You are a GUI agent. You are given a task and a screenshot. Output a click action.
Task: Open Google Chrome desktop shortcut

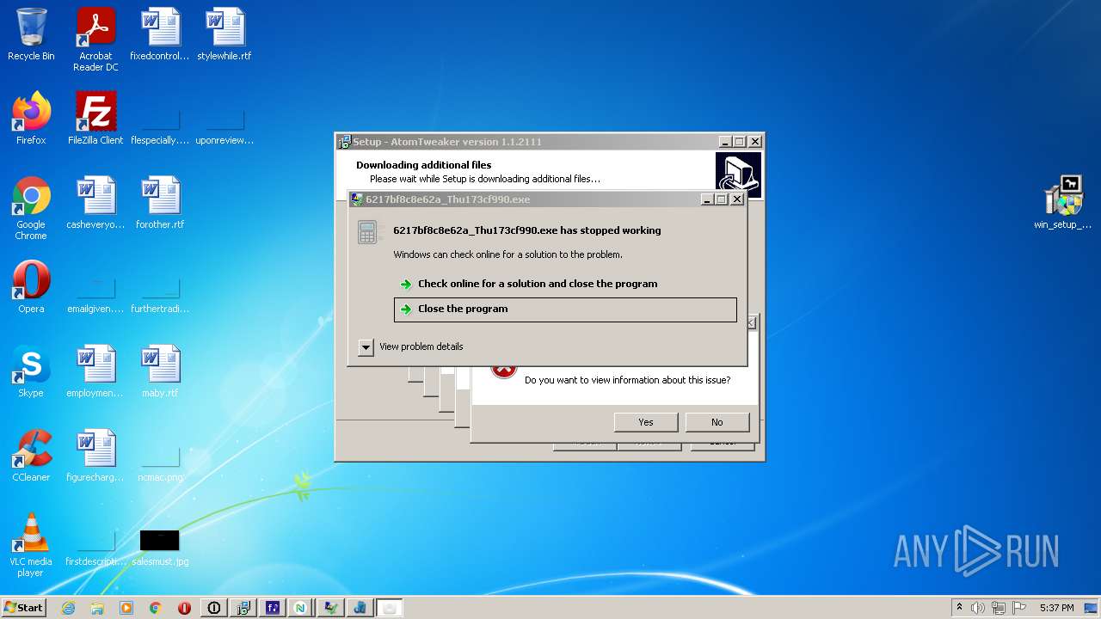click(x=31, y=208)
